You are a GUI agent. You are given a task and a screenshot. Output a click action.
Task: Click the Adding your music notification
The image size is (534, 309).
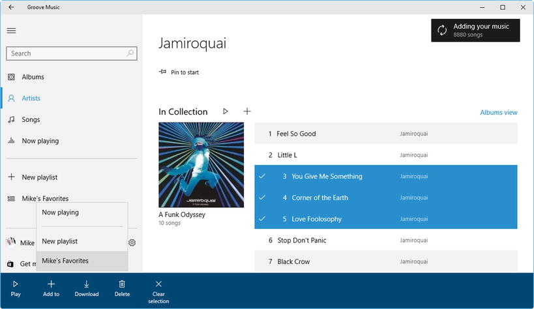pos(475,31)
